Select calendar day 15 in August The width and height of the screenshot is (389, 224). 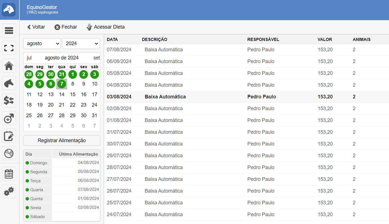click(x=73, y=94)
